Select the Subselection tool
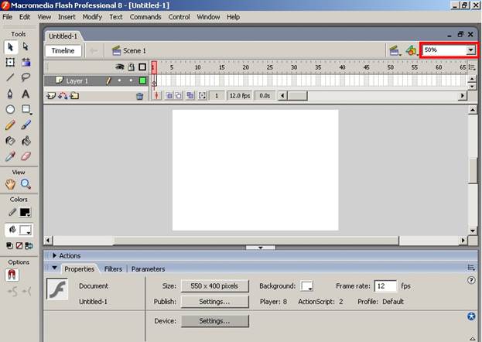 tap(26, 46)
